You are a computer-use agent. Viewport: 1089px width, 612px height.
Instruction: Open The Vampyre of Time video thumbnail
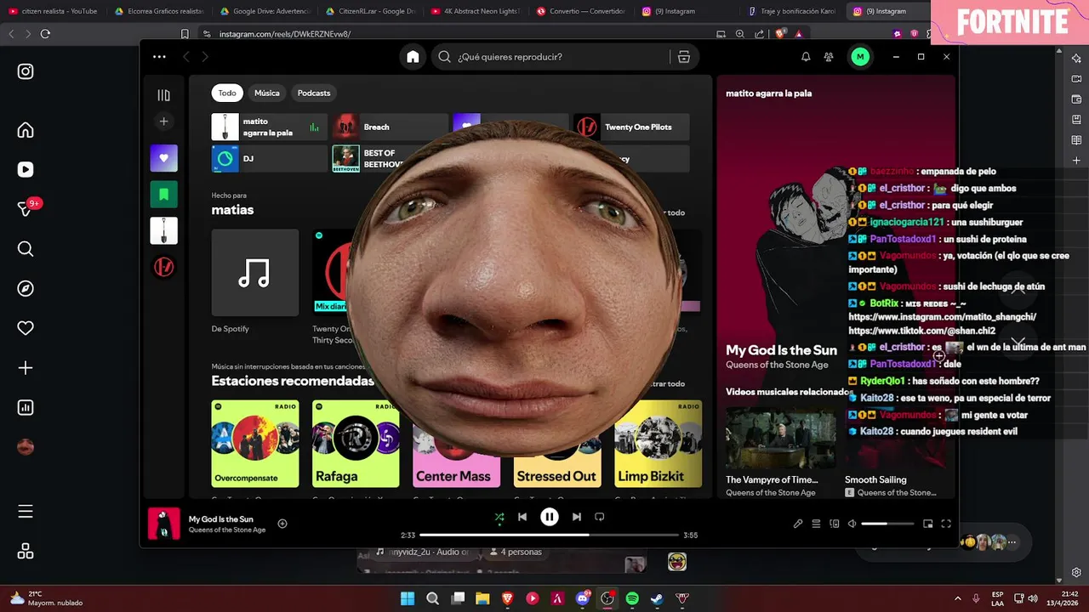pos(781,437)
